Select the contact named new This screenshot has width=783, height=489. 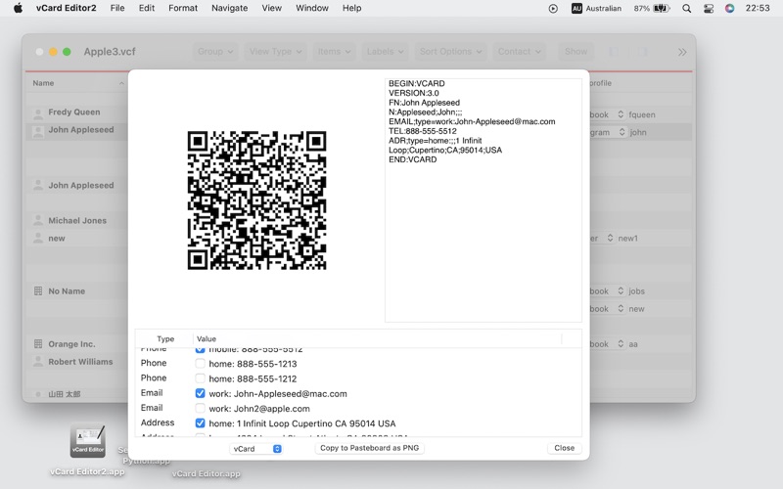click(78, 239)
